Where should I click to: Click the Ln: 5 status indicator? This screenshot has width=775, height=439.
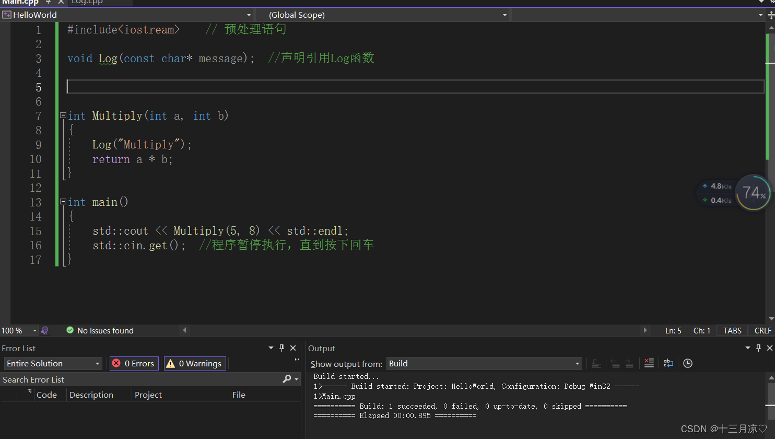coord(673,331)
